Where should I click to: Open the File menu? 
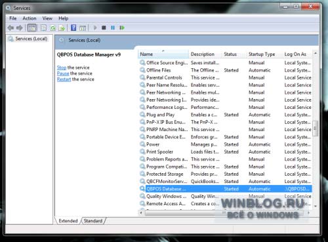click(13, 18)
